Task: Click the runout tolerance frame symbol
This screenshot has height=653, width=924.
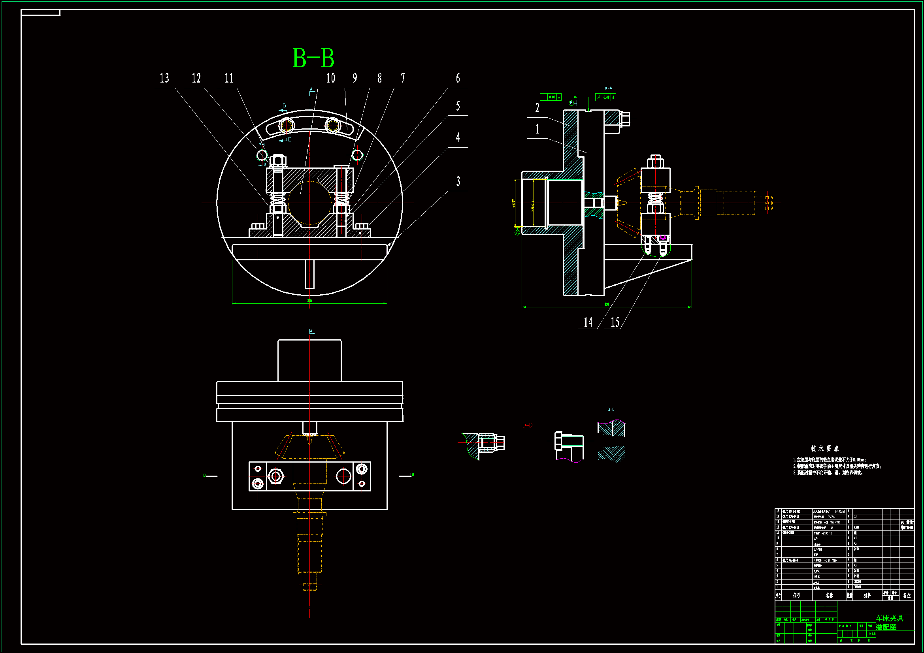Action: pos(599,97)
